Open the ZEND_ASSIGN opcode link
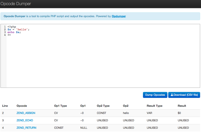Image resolution: width=201 pixels, height=133 pixels. pos(26,113)
